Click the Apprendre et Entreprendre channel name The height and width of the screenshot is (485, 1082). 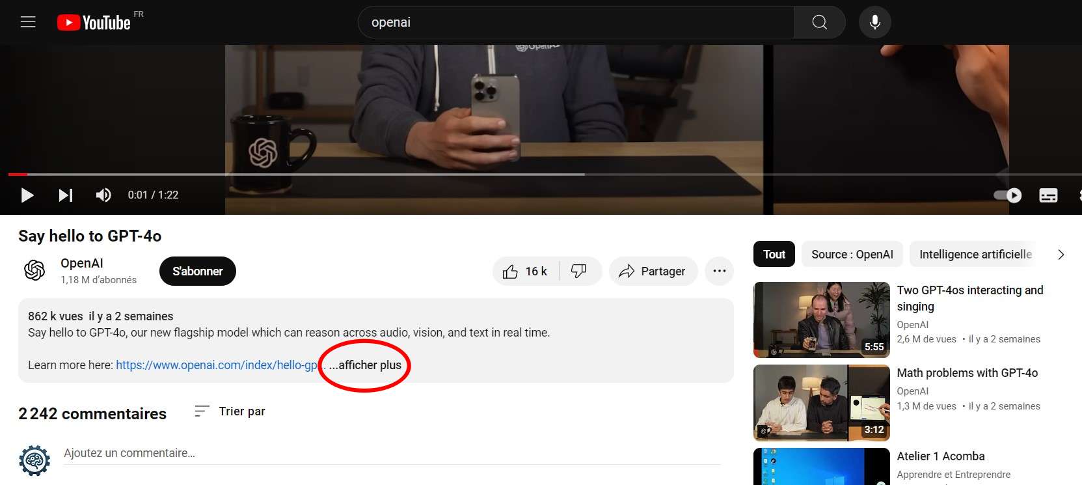[x=954, y=475]
